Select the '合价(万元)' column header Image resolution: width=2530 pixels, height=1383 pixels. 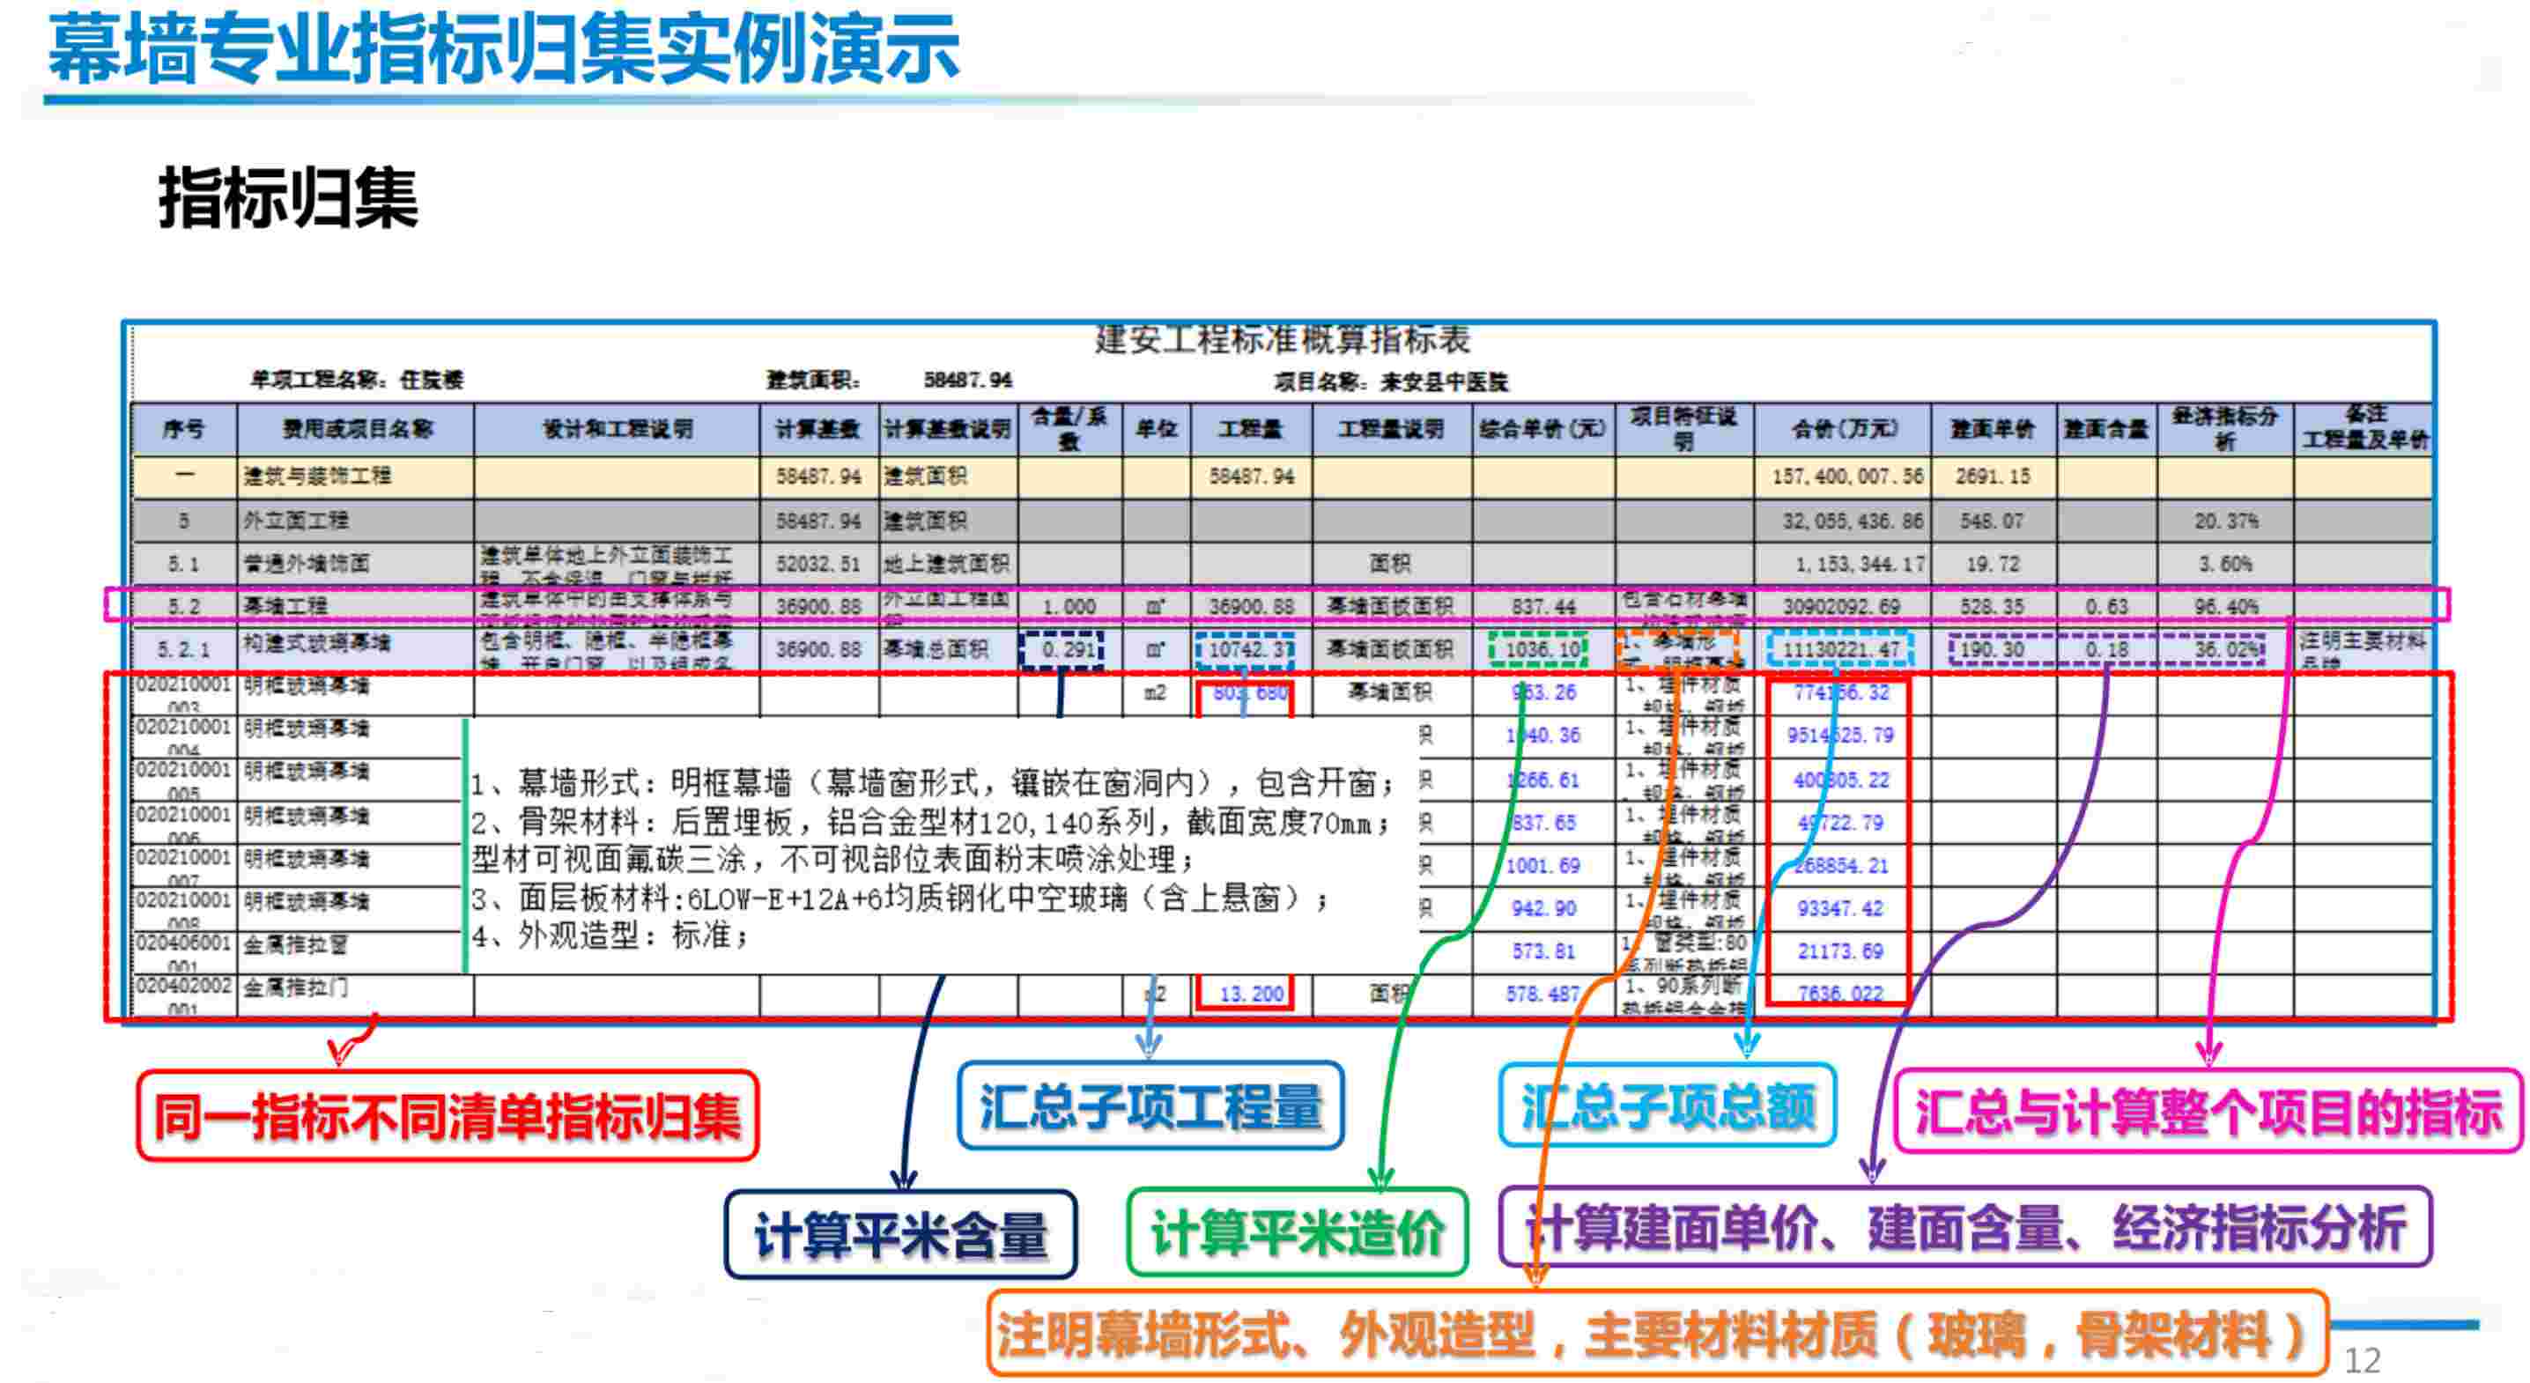tap(1844, 429)
